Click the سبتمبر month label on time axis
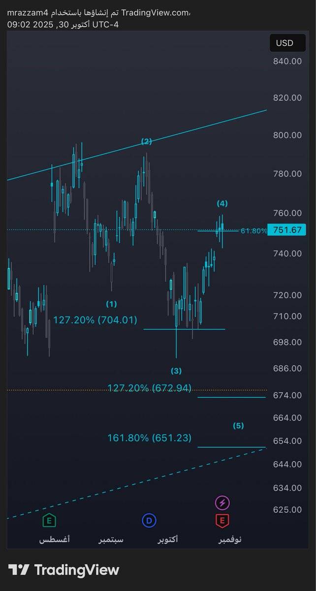The image size is (316, 591). pyautogui.click(x=111, y=539)
